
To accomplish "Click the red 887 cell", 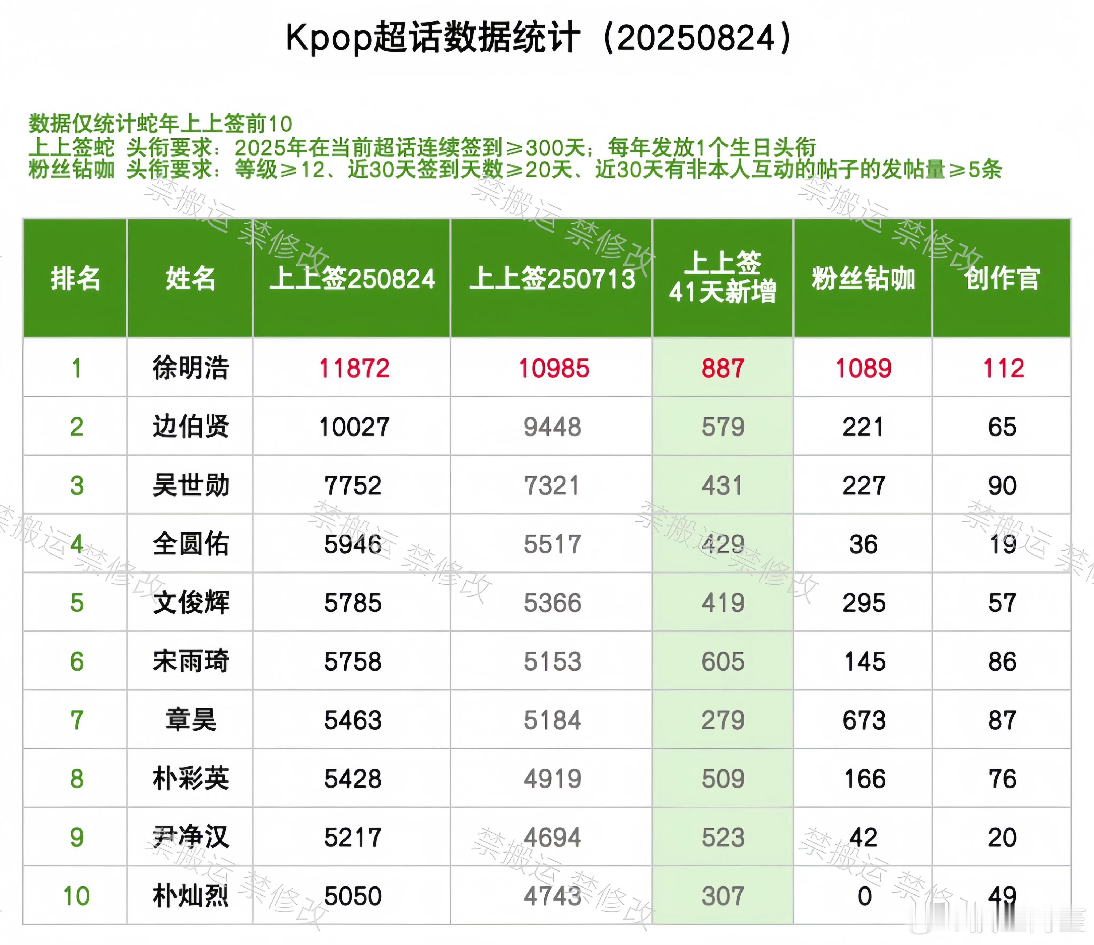I will point(723,368).
